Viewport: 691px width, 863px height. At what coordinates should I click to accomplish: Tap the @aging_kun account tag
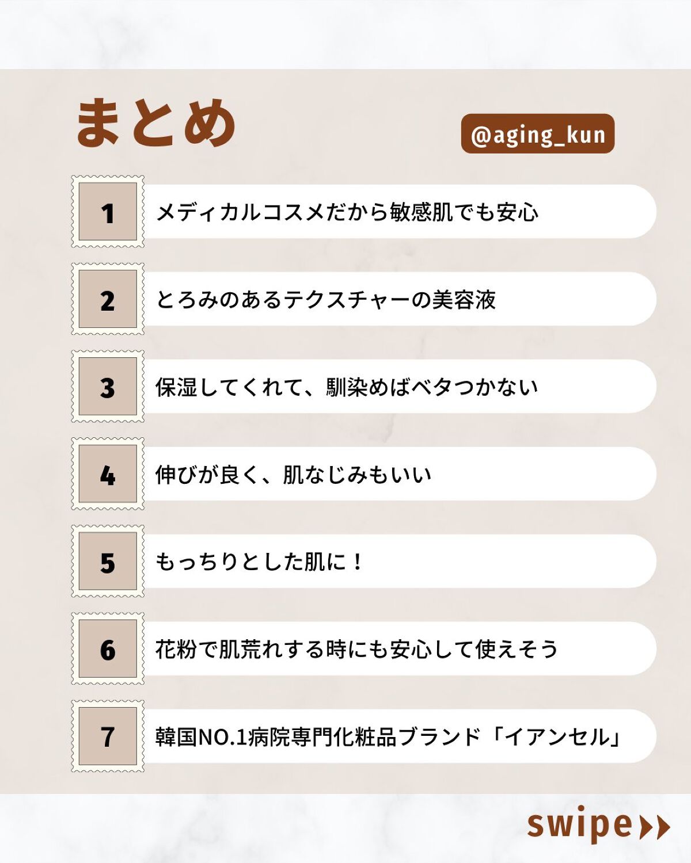pos(538,134)
